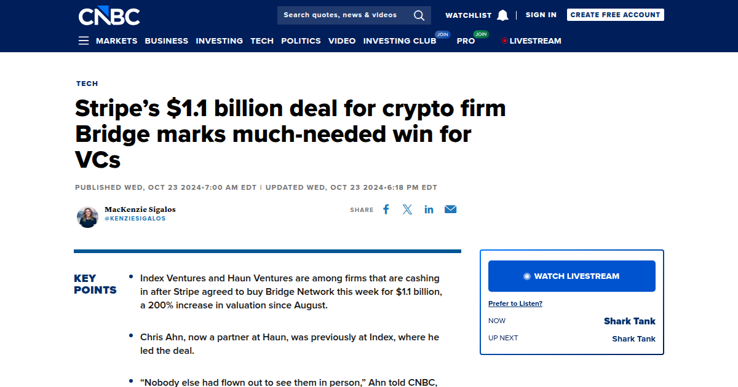Share the article on LinkedIn

coord(429,209)
